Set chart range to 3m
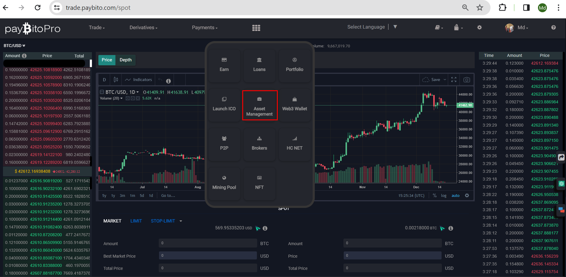 point(122,195)
